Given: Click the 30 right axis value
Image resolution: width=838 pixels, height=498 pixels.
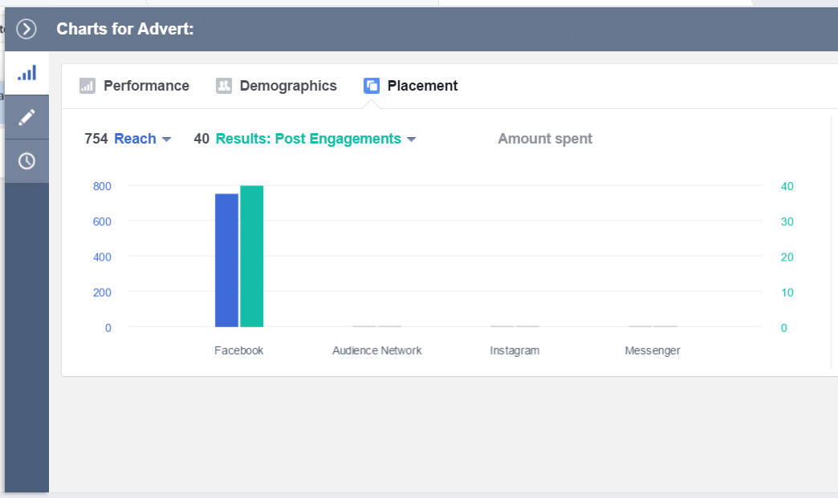Looking at the screenshot, I should pyautogui.click(x=787, y=221).
